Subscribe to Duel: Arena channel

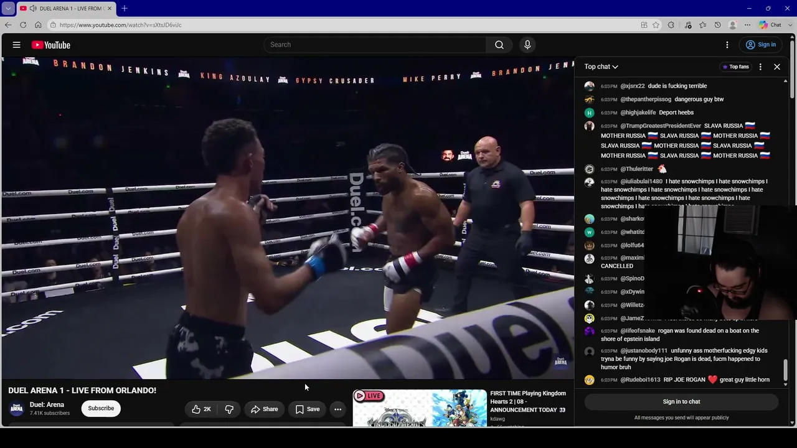tap(101, 409)
